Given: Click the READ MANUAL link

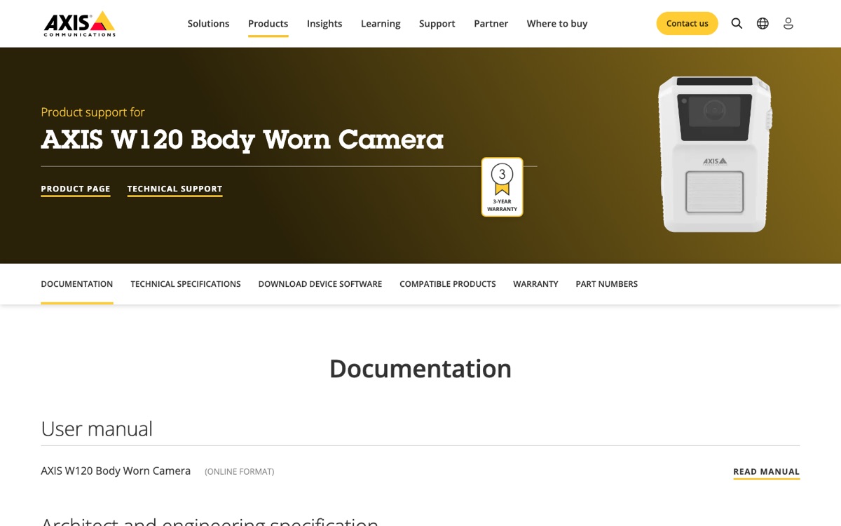Looking at the screenshot, I should [x=766, y=471].
